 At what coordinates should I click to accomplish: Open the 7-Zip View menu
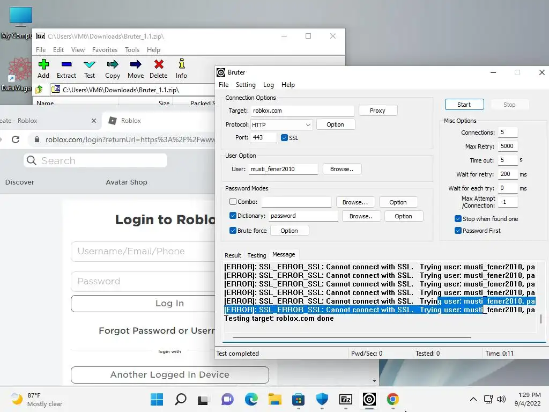(78, 50)
